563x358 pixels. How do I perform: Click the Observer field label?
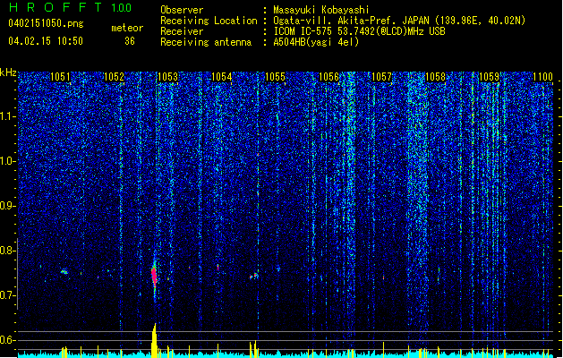tap(182, 10)
